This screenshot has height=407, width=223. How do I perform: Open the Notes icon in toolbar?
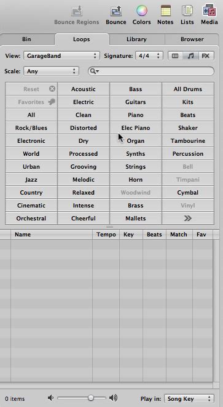[165, 11]
